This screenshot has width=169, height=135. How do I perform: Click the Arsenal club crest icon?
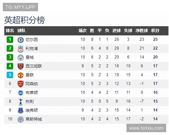21,84
